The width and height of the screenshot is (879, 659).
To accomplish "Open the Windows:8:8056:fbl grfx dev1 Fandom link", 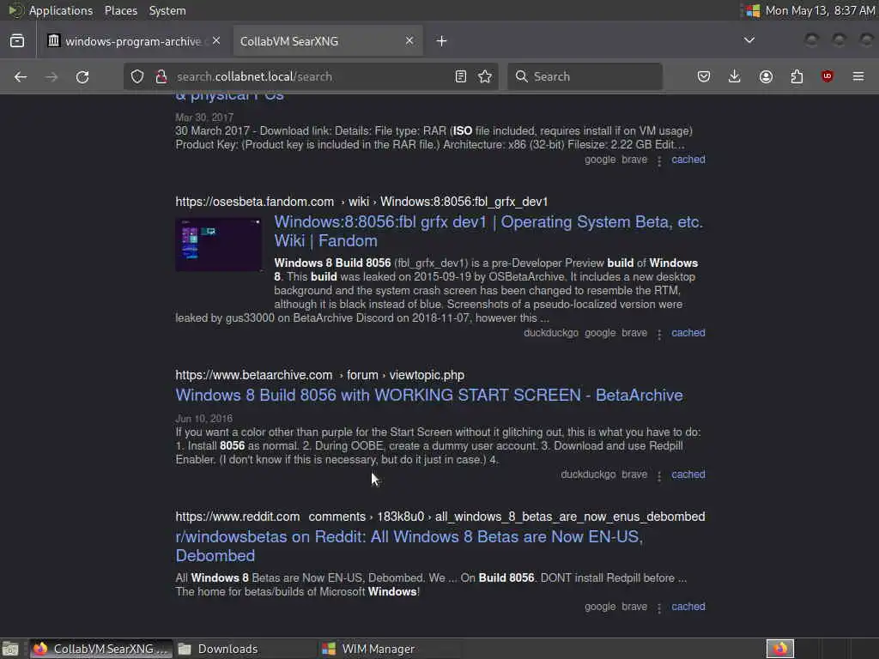I will pos(488,232).
